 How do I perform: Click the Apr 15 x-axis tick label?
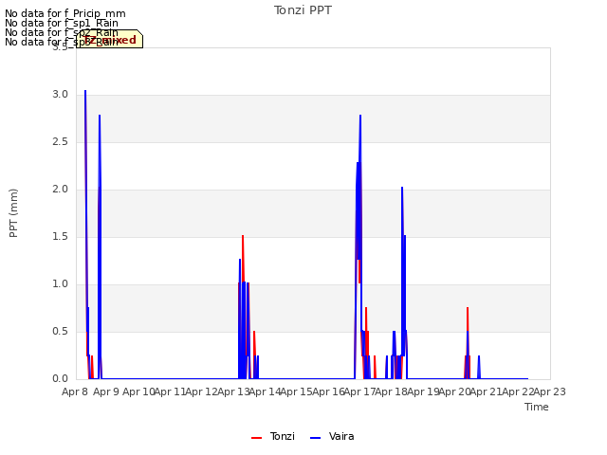296,391
